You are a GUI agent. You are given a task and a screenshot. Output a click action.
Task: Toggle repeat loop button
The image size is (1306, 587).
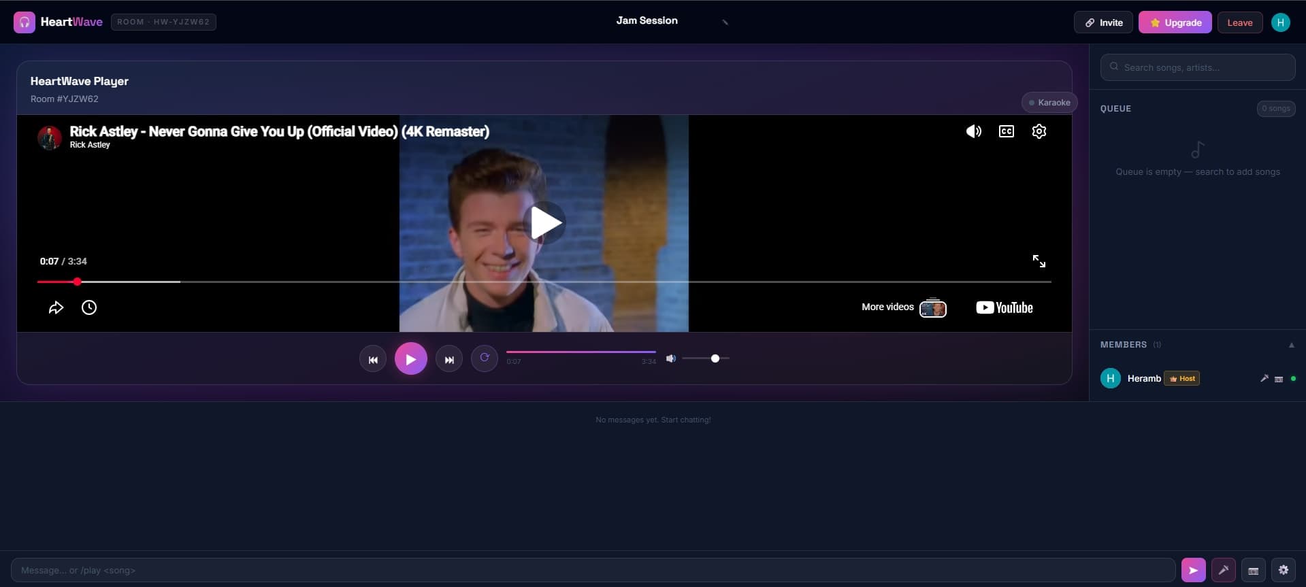(x=485, y=358)
